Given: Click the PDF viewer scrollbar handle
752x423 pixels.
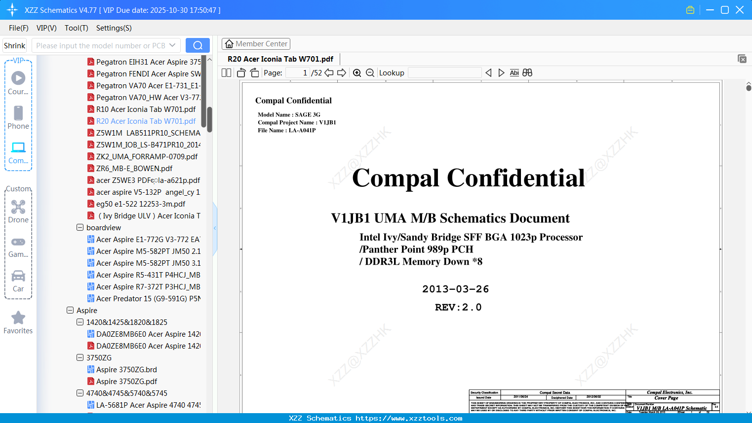Looking at the screenshot, I should (x=749, y=87).
